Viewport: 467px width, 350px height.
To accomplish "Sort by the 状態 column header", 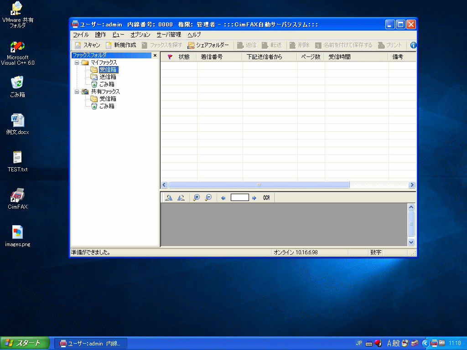I will [184, 57].
